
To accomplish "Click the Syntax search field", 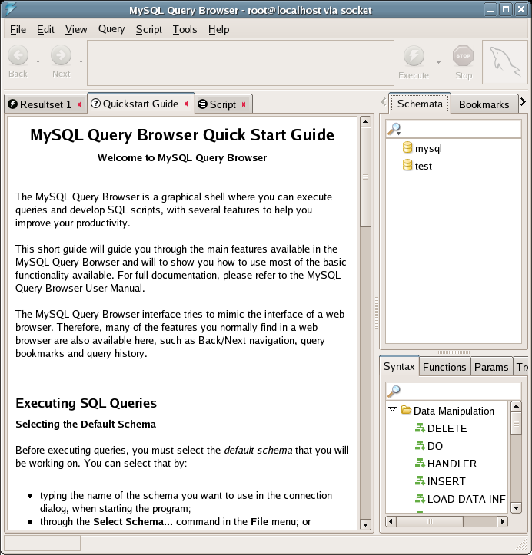I will (454, 391).
